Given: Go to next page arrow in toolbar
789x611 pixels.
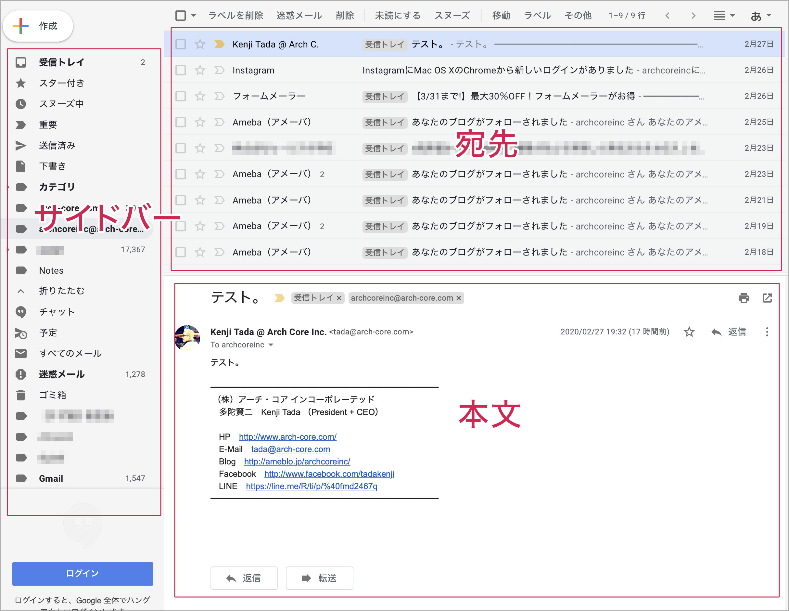Looking at the screenshot, I should tap(693, 16).
